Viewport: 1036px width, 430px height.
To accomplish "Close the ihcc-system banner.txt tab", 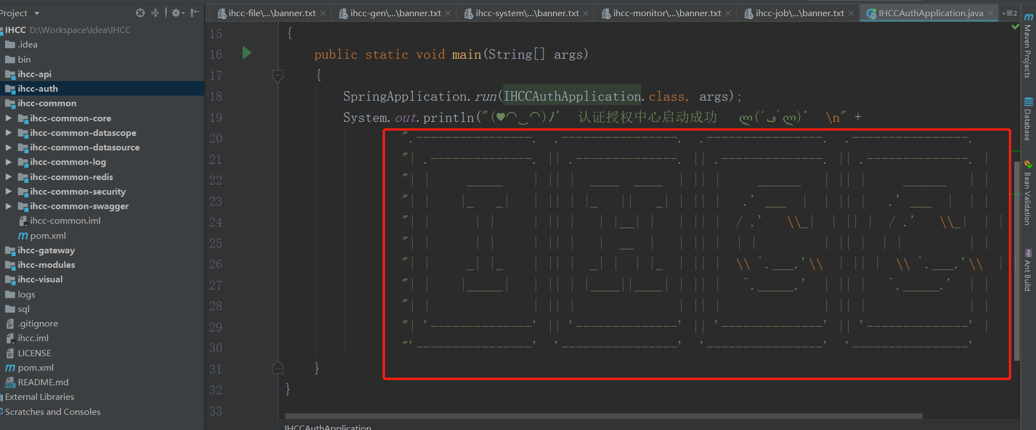I will pos(585,13).
